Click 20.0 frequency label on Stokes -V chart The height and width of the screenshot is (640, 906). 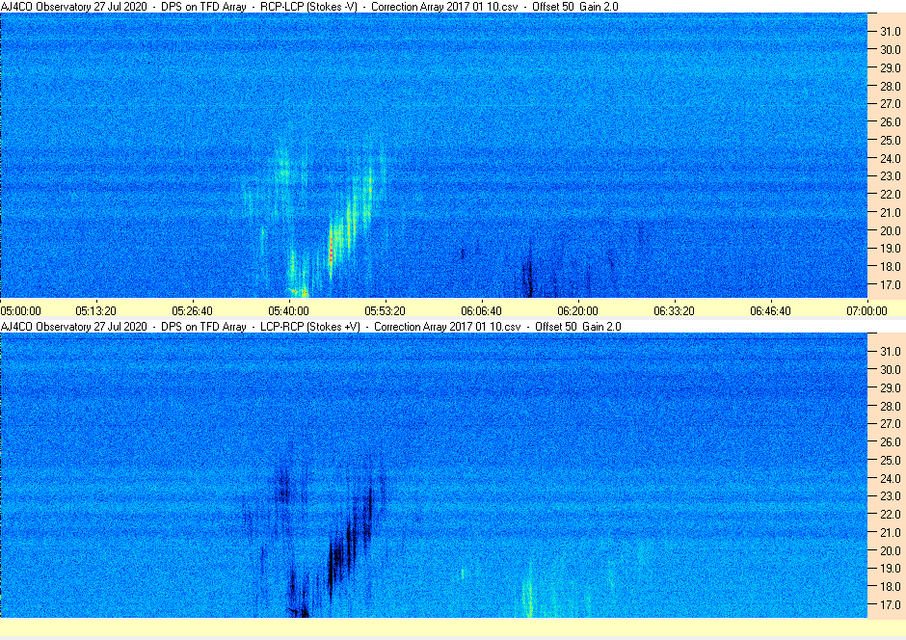point(891,230)
